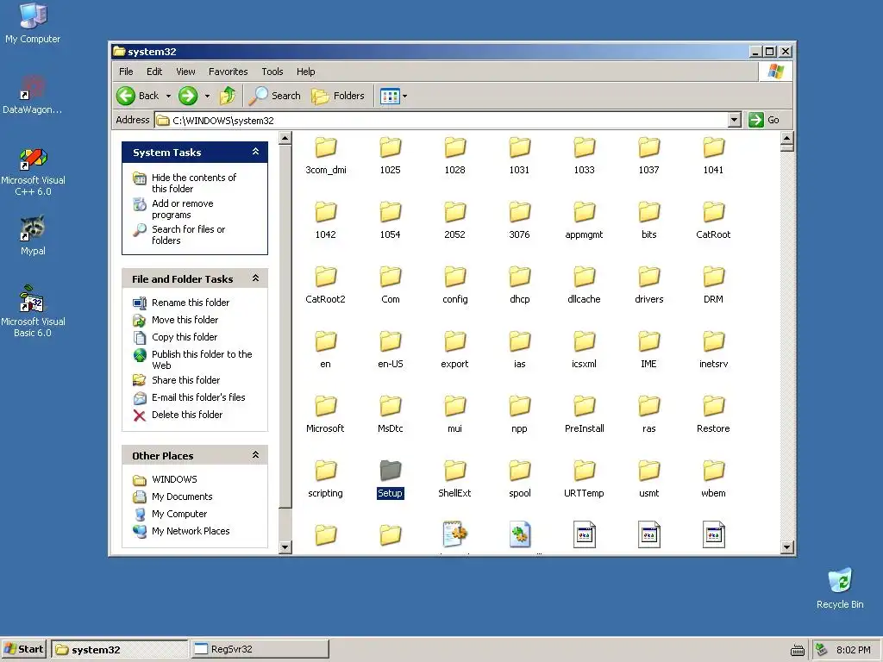Collapse the System Tasks panel
The height and width of the screenshot is (662, 883).
click(255, 152)
